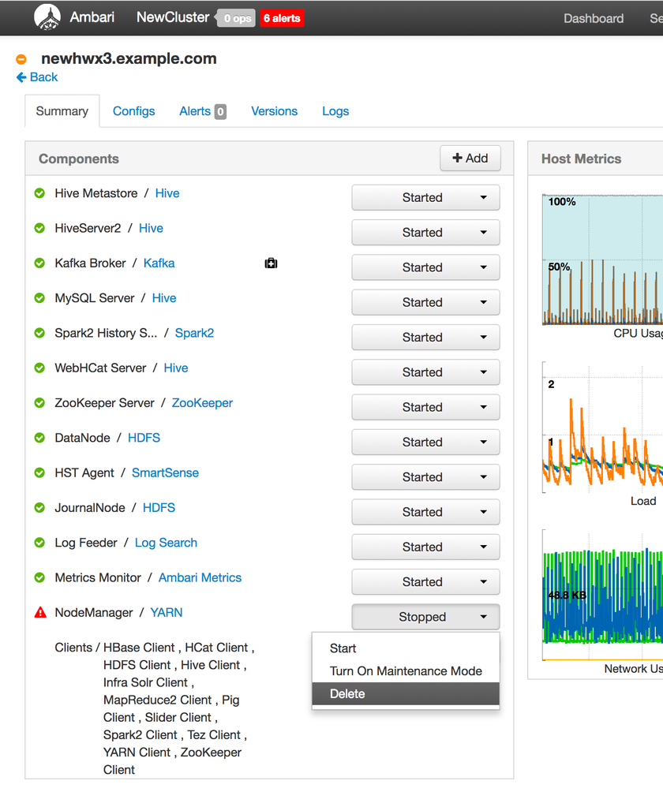
Task: Switch to the Configs tab
Action: (134, 111)
